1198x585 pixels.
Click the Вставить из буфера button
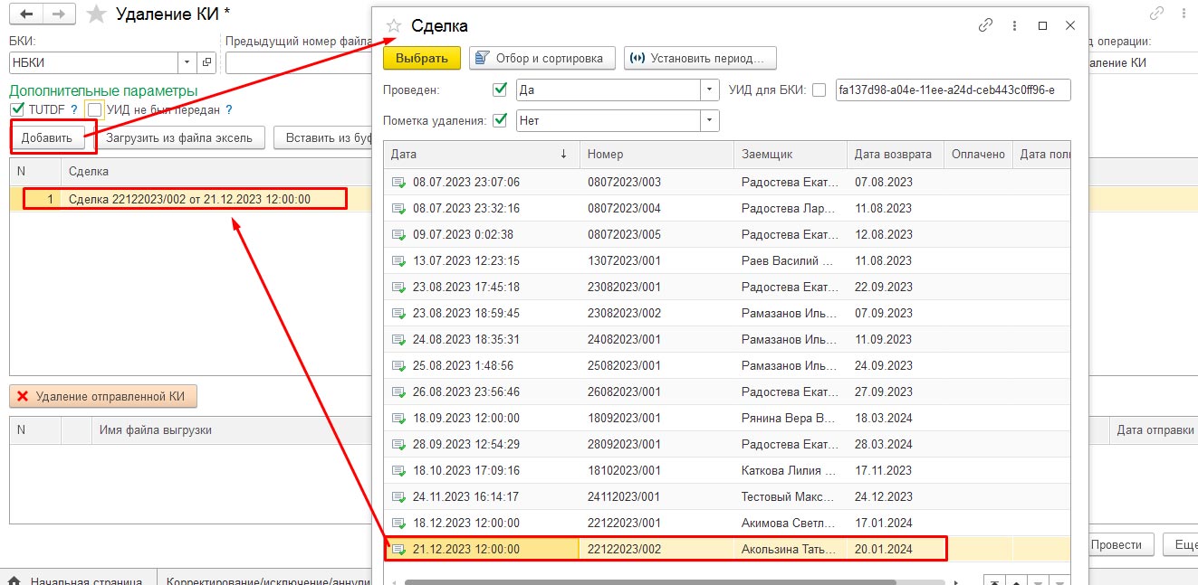(x=323, y=137)
